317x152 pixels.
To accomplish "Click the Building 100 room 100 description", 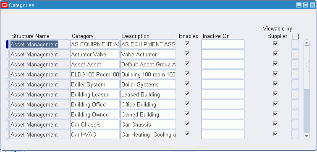I will point(148,74).
